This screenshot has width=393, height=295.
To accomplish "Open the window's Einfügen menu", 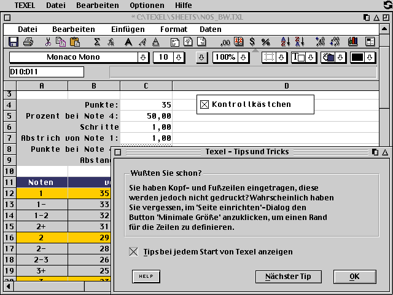I will click(128, 29).
